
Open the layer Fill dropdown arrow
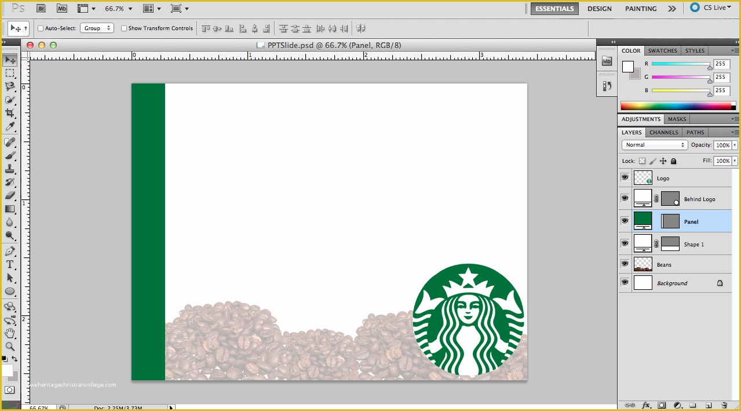coord(735,161)
